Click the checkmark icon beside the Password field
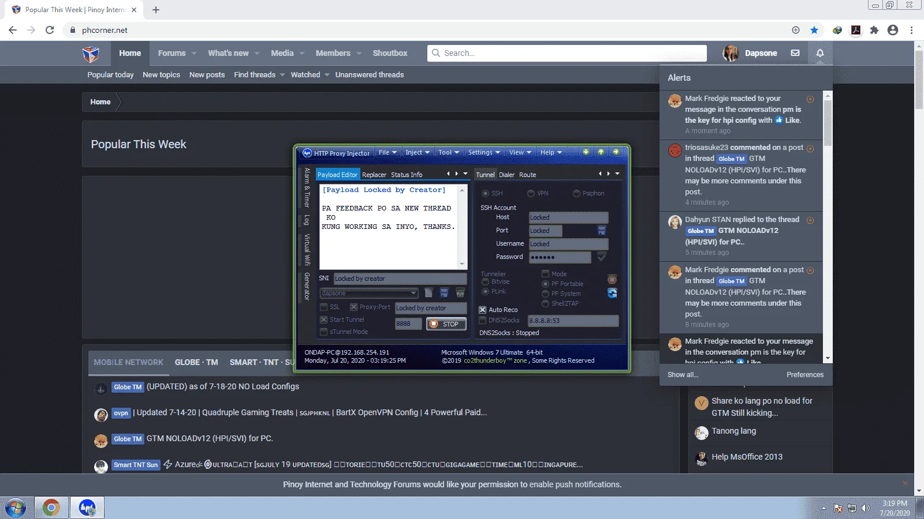Image resolution: width=924 pixels, height=519 pixels. coord(602,257)
